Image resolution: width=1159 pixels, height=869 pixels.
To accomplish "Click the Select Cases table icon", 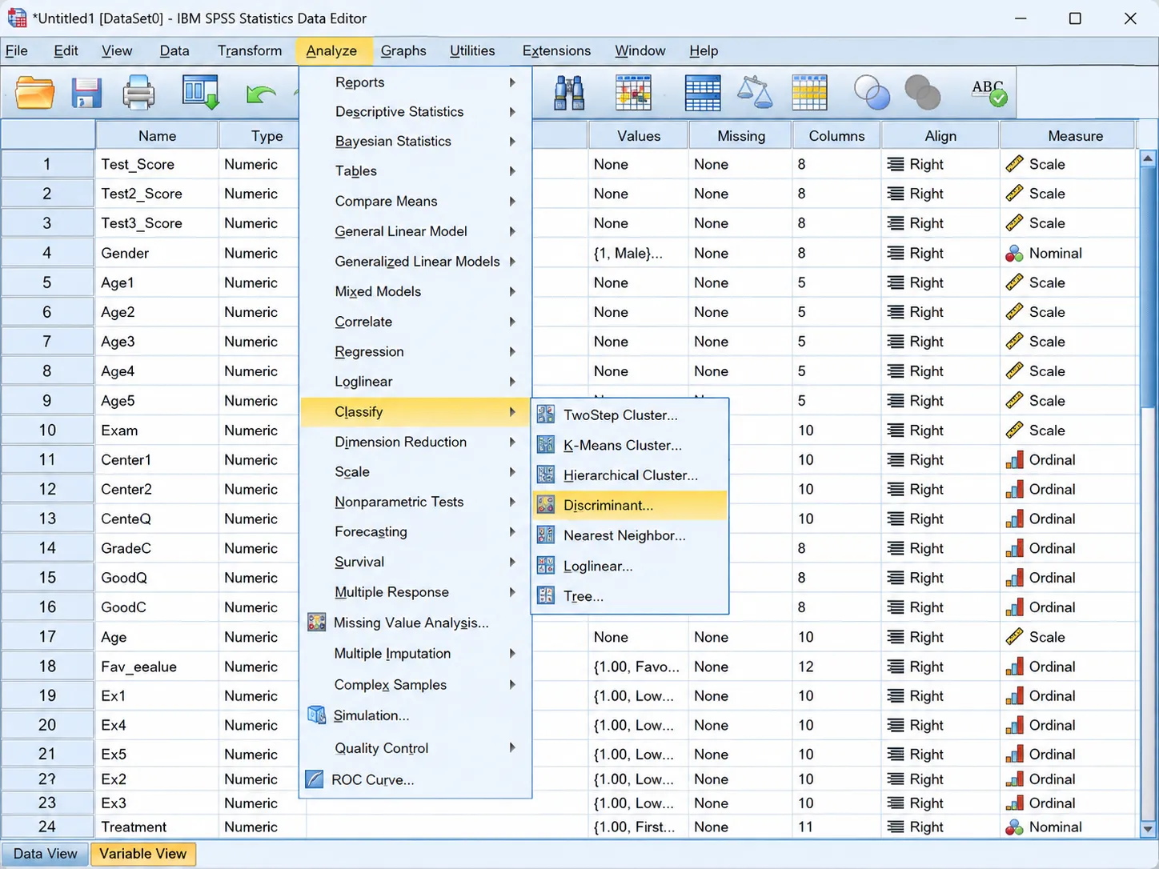I will 809,93.
